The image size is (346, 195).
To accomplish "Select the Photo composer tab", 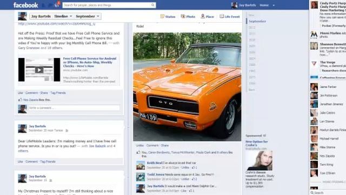I will (188, 16).
